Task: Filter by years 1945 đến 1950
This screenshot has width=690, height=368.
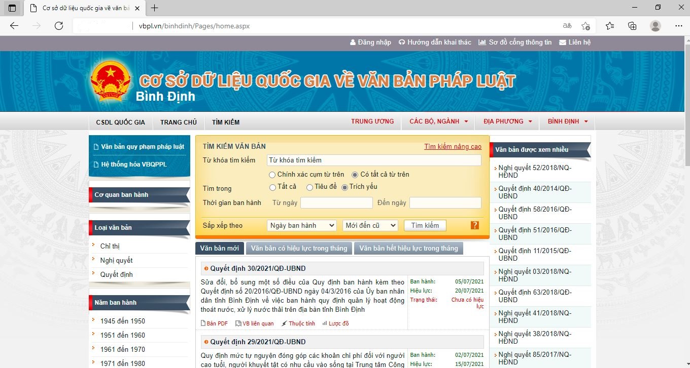Action: 123,321
